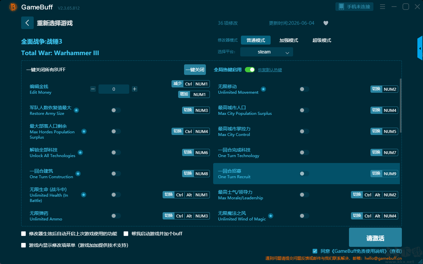Click the NUM4 hotkey for Max City Population Surplus
423x264 pixels.
click(x=384, y=110)
